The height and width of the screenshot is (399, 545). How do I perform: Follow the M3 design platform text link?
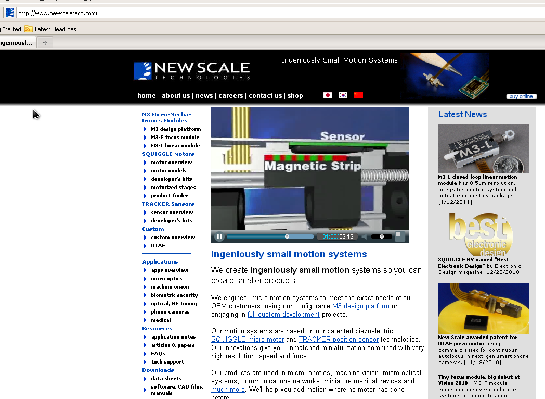[361, 306]
